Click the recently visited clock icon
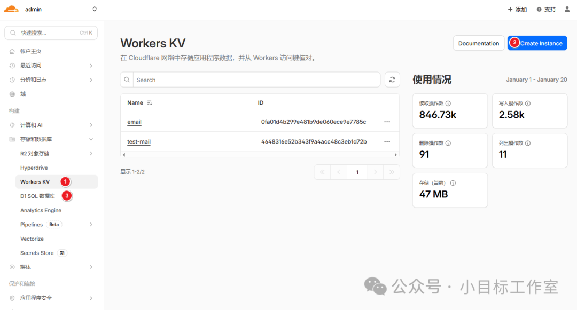 click(12, 66)
